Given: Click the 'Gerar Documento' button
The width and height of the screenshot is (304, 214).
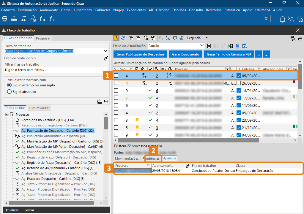Looking at the screenshot, I should 185,54.
